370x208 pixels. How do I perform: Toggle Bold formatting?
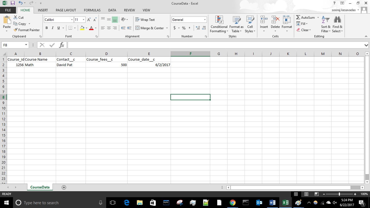(x=47, y=28)
